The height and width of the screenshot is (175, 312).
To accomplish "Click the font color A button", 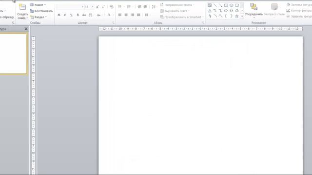I will 109,15.
